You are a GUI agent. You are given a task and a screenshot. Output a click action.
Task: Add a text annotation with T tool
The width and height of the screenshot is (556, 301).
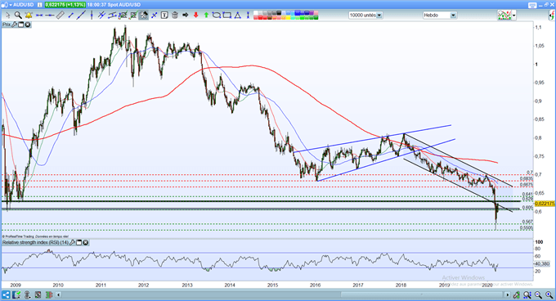coord(164,16)
